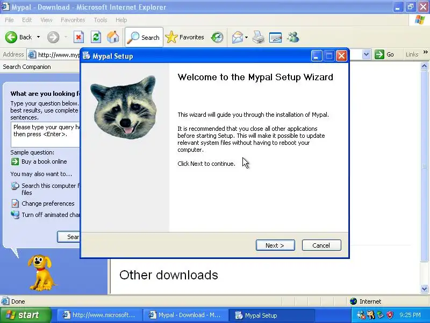Screen dimensions: 430x323
Task: Close the Mypal Setup dialog
Action: point(341,56)
